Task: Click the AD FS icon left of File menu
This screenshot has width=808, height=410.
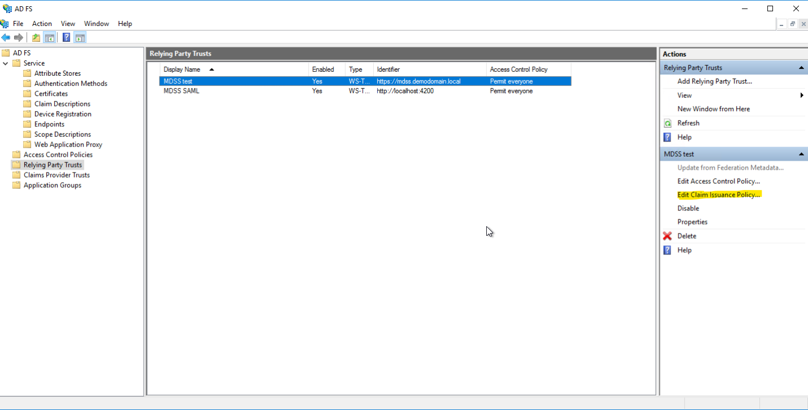Action: click(5, 24)
